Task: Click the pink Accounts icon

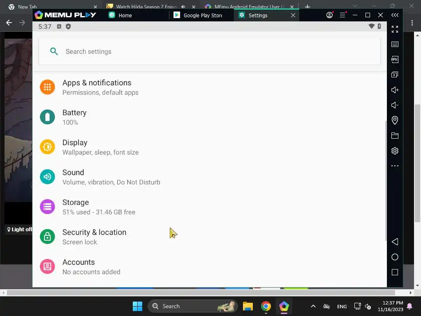Action: [47, 266]
